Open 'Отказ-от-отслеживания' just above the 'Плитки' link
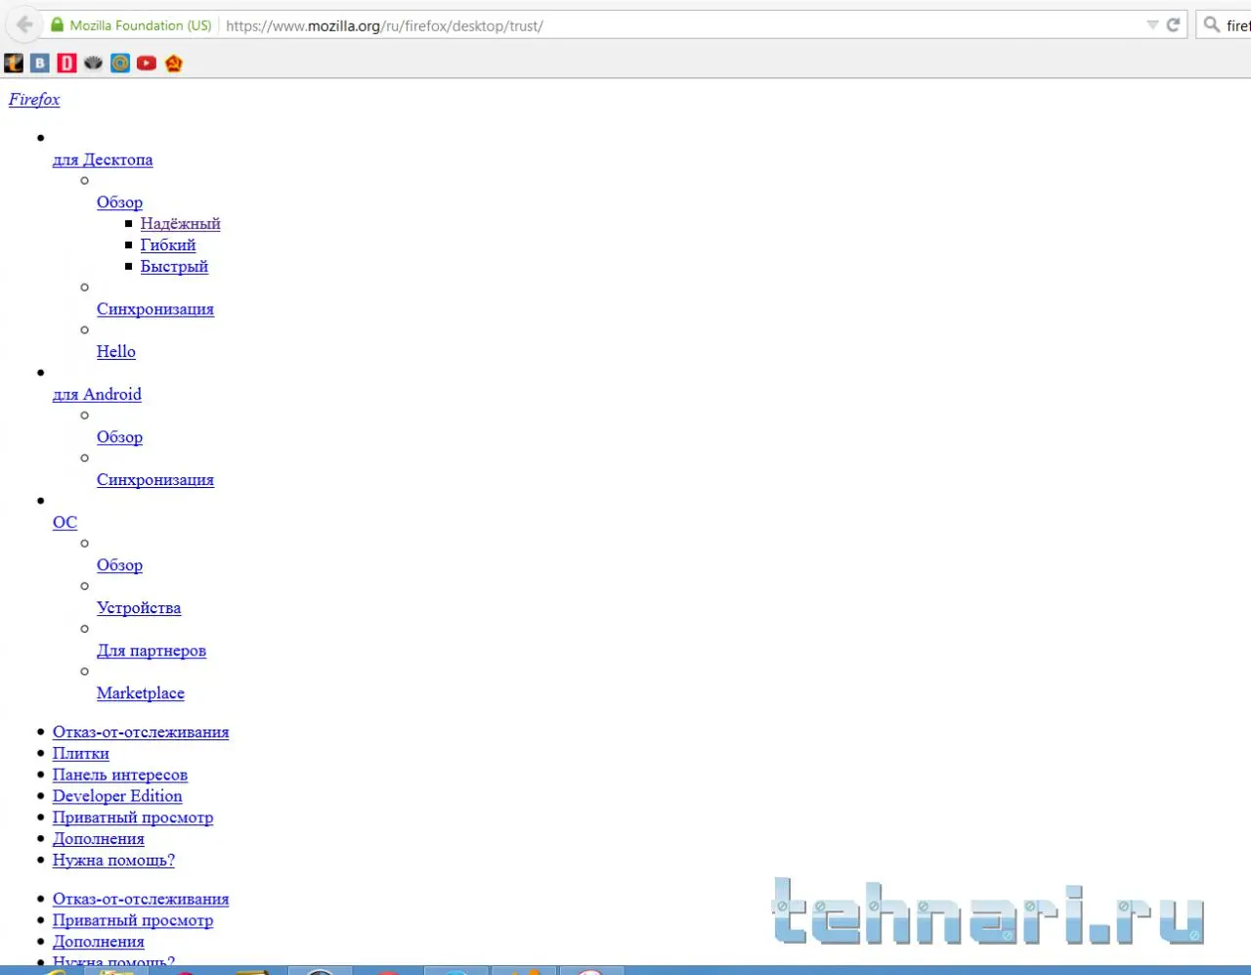 pyautogui.click(x=141, y=732)
